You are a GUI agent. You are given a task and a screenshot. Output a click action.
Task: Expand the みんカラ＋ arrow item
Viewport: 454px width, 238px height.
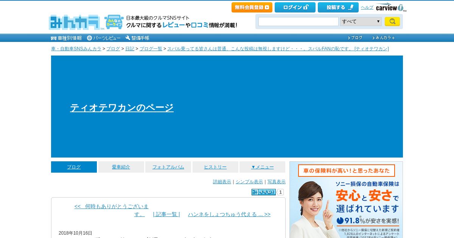tap(384, 38)
